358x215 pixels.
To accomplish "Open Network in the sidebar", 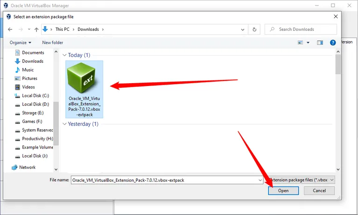I will coord(23,167).
